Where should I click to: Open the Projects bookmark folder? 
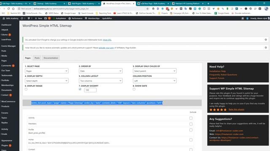point(163,13)
